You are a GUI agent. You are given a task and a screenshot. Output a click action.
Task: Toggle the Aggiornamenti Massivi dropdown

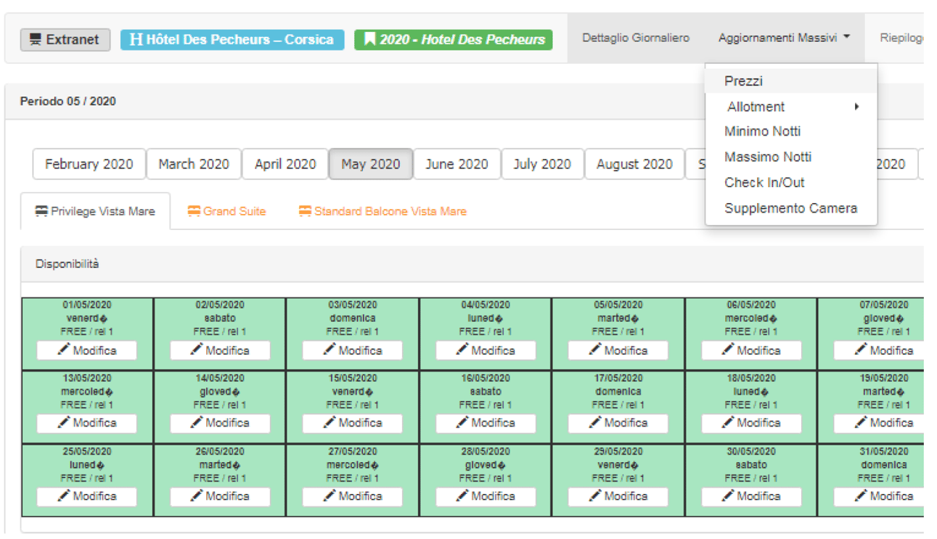[x=784, y=38]
